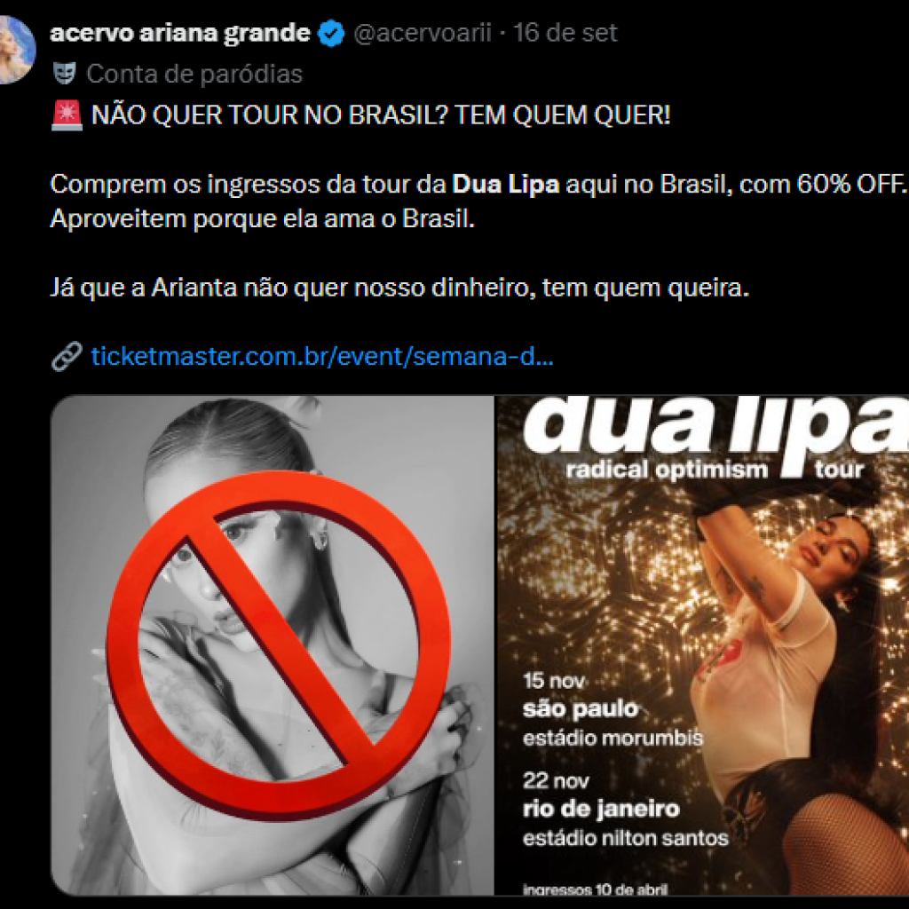
Task: Click the acervo ariana grande display name
Action: pyautogui.click(x=180, y=33)
